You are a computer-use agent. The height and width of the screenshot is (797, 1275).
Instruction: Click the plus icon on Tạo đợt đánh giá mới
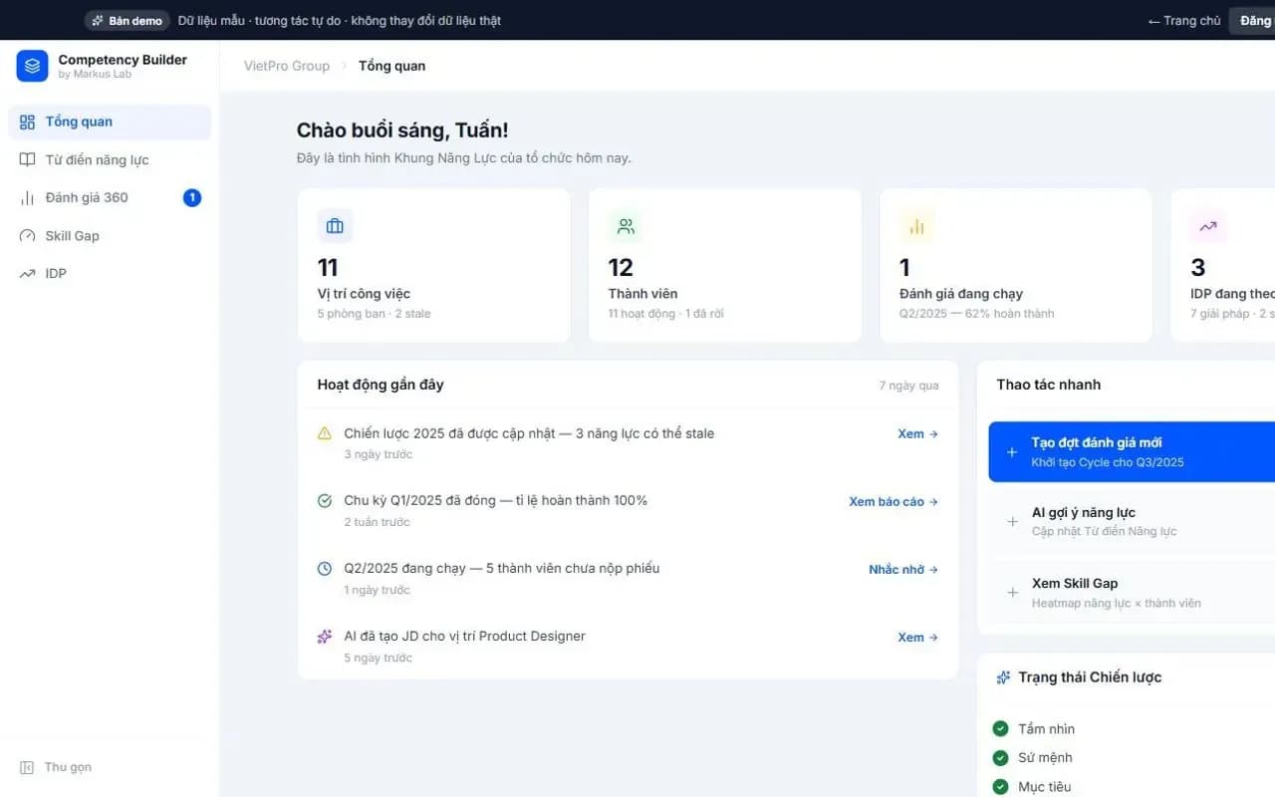(x=1012, y=452)
